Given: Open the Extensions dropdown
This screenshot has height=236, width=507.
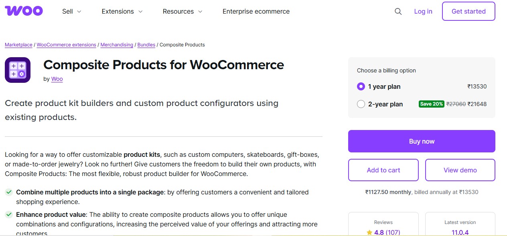Looking at the screenshot, I should click(122, 11).
